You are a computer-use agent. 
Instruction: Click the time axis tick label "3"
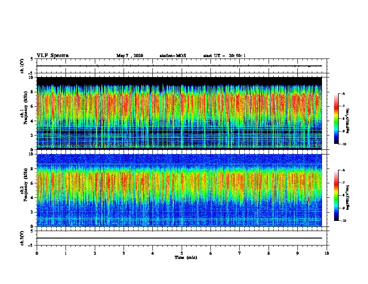(124, 253)
